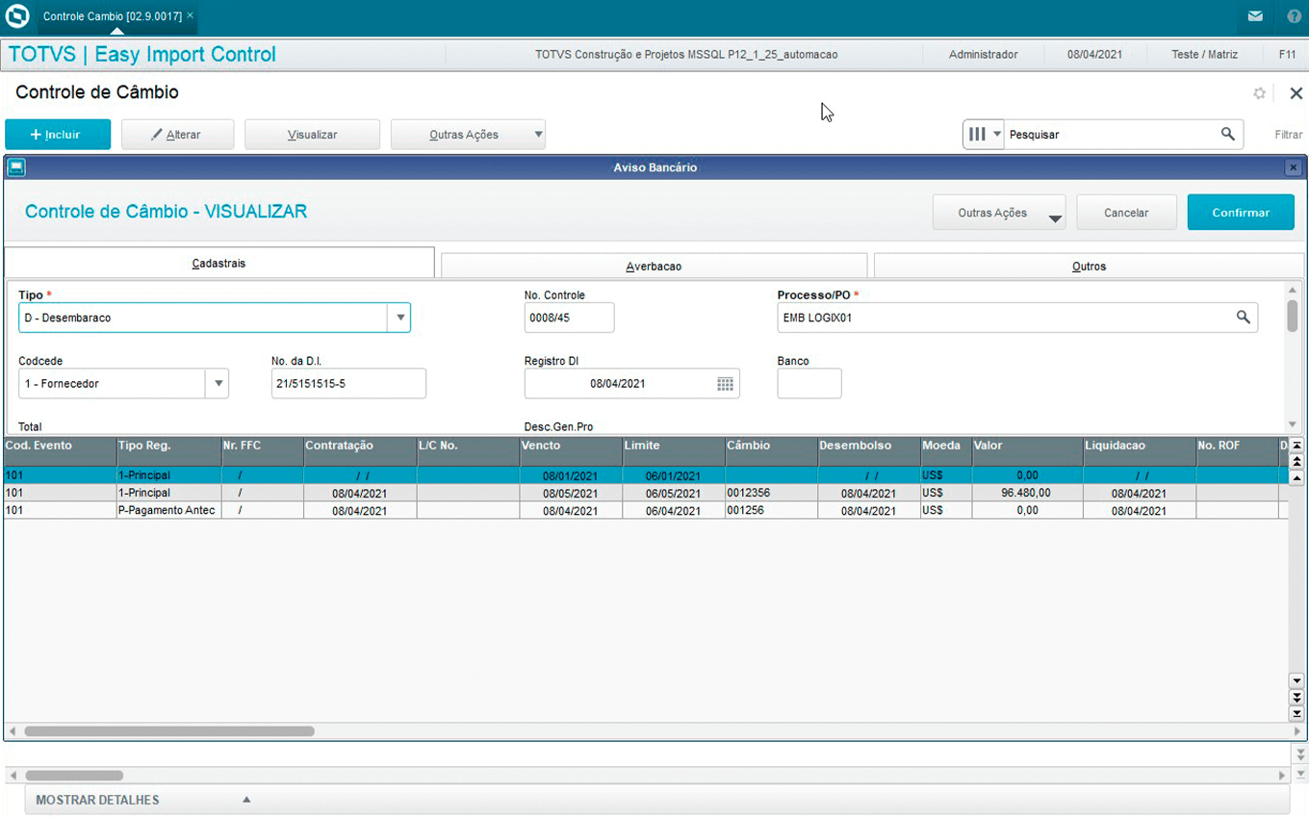This screenshot has width=1309, height=818.
Task: Click the Incluir button
Action: (x=58, y=135)
